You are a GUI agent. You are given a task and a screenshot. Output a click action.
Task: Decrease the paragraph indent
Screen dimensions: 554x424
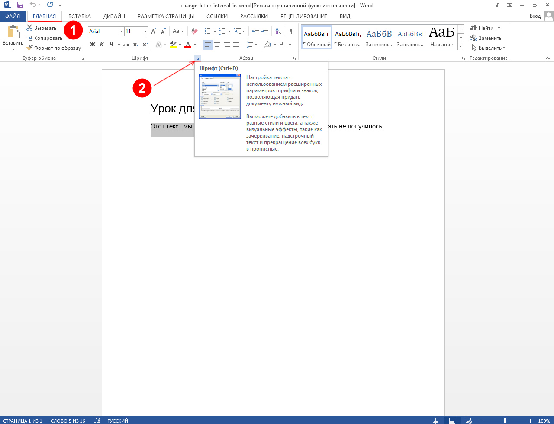click(255, 32)
